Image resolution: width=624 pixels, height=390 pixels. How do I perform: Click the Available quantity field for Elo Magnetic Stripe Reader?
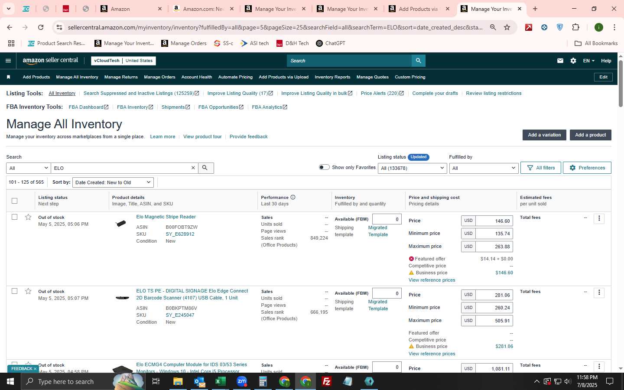pos(387,219)
